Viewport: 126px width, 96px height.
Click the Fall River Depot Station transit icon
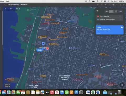(x=43, y=44)
